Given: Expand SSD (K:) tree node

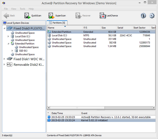Looking at the screenshot, I should tap(12, 51).
